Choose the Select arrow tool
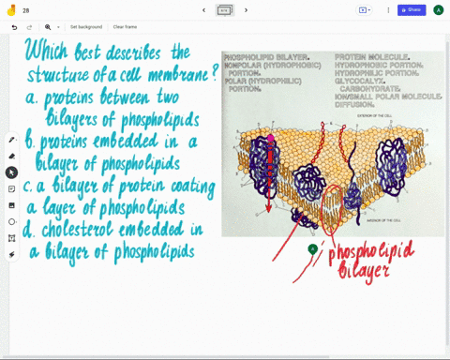The width and height of the screenshot is (450, 360). click(x=11, y=172)
